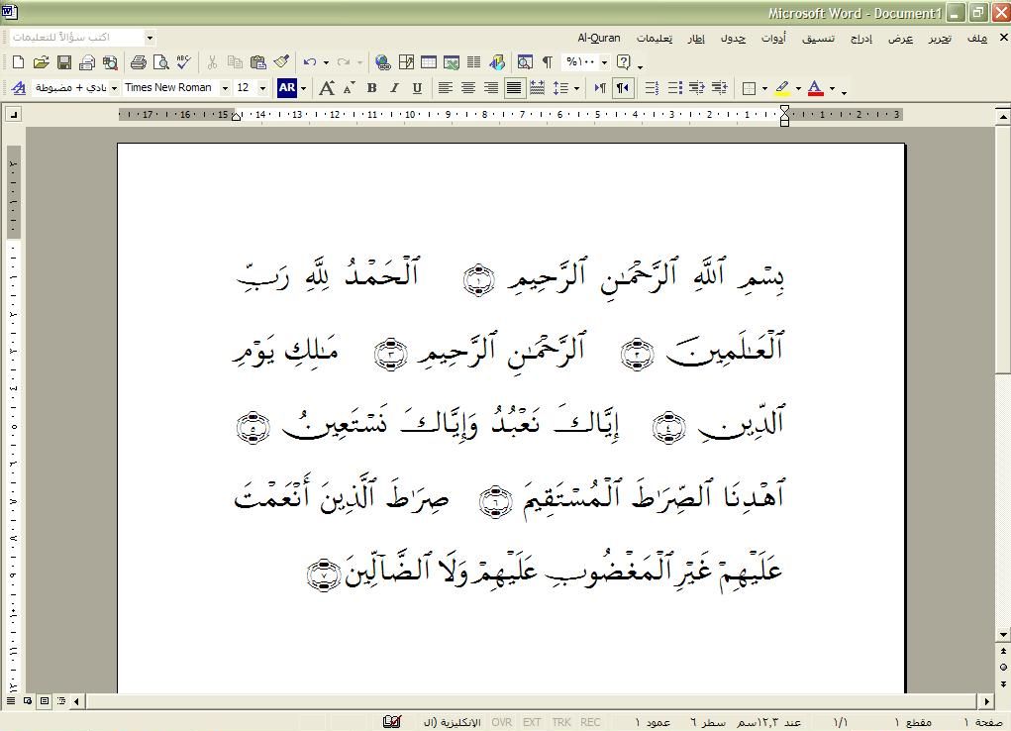Print the document with the printer icon
The image size is (1011, 731).
pyautogui.click(x=138, y=62)
